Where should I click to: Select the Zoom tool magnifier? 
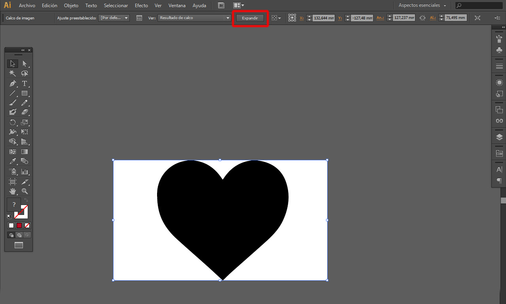point(25,191)
